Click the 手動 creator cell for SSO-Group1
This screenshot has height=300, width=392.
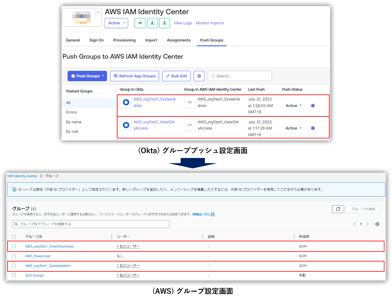[x=302, y=275]
